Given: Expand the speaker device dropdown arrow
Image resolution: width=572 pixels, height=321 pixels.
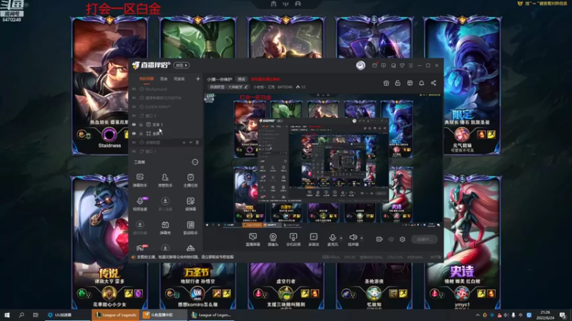Looking at the screenshot, I should click(362, 238).
